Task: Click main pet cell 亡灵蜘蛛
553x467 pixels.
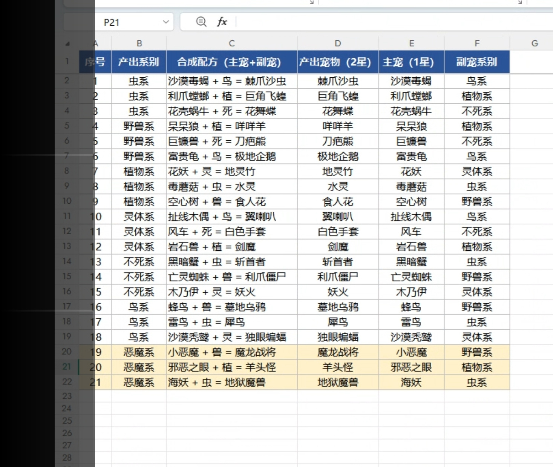Action: 411,277
